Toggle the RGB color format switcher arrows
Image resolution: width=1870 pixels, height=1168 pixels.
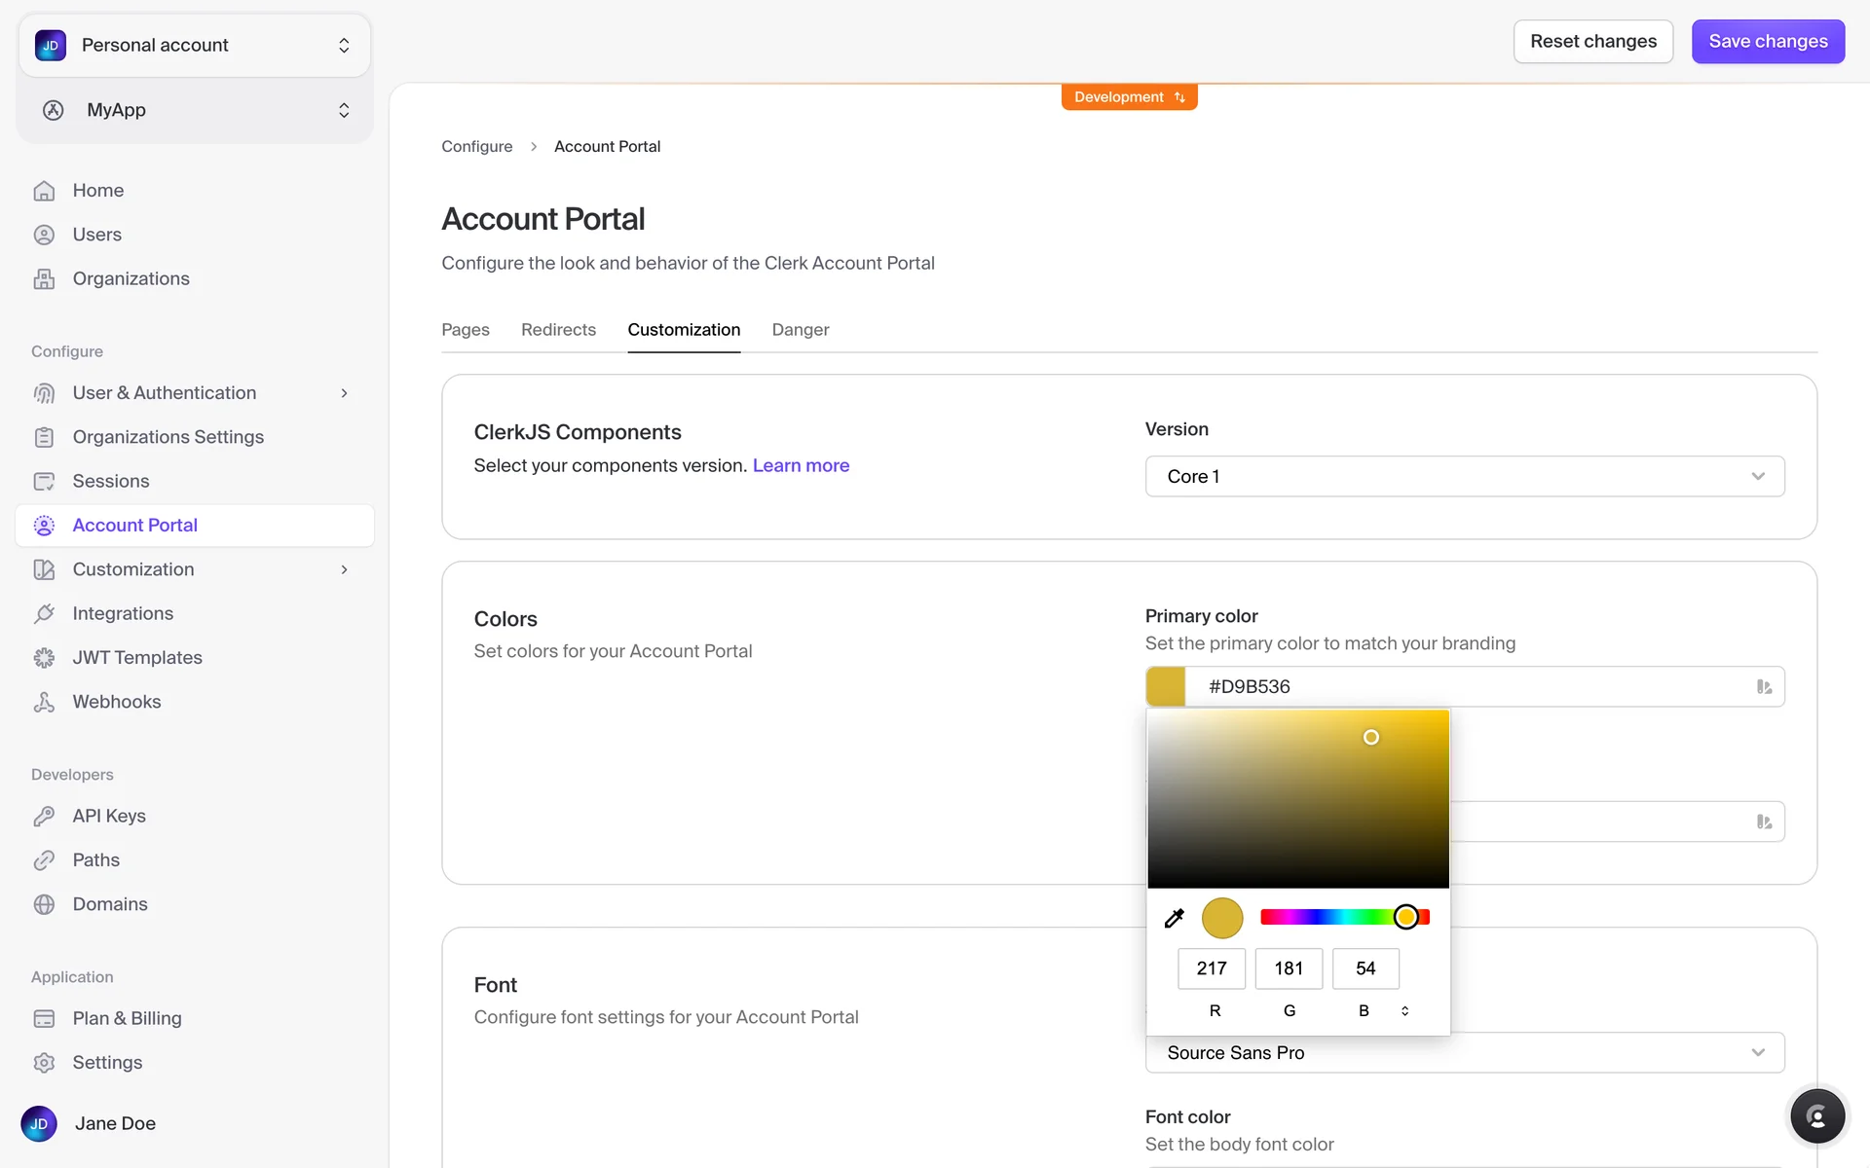pyautogui.click(x=1404, y=1010)
